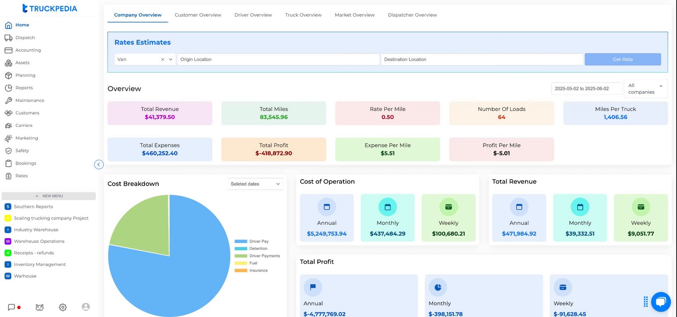The image size is (677, 317).
Task: Collapse the sidebar with arrow toggle
Action: click(99, 164)
